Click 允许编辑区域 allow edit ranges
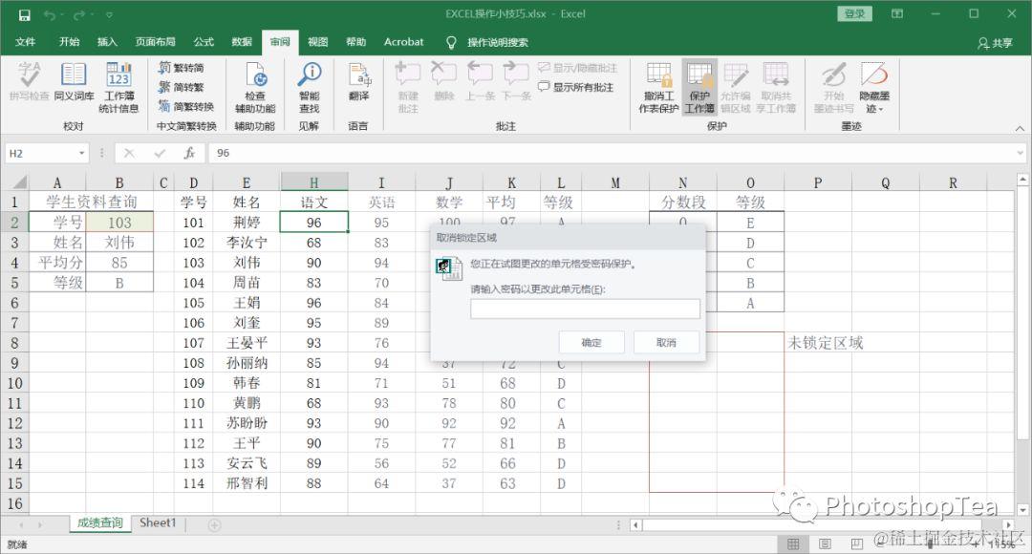Image resolution: width=1032 pixels, height=554 pixels. point(735,88)
